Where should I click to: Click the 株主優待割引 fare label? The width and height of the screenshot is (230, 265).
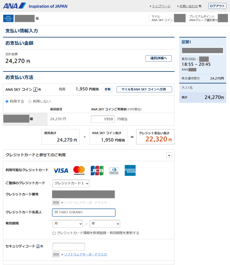point(191,78)
